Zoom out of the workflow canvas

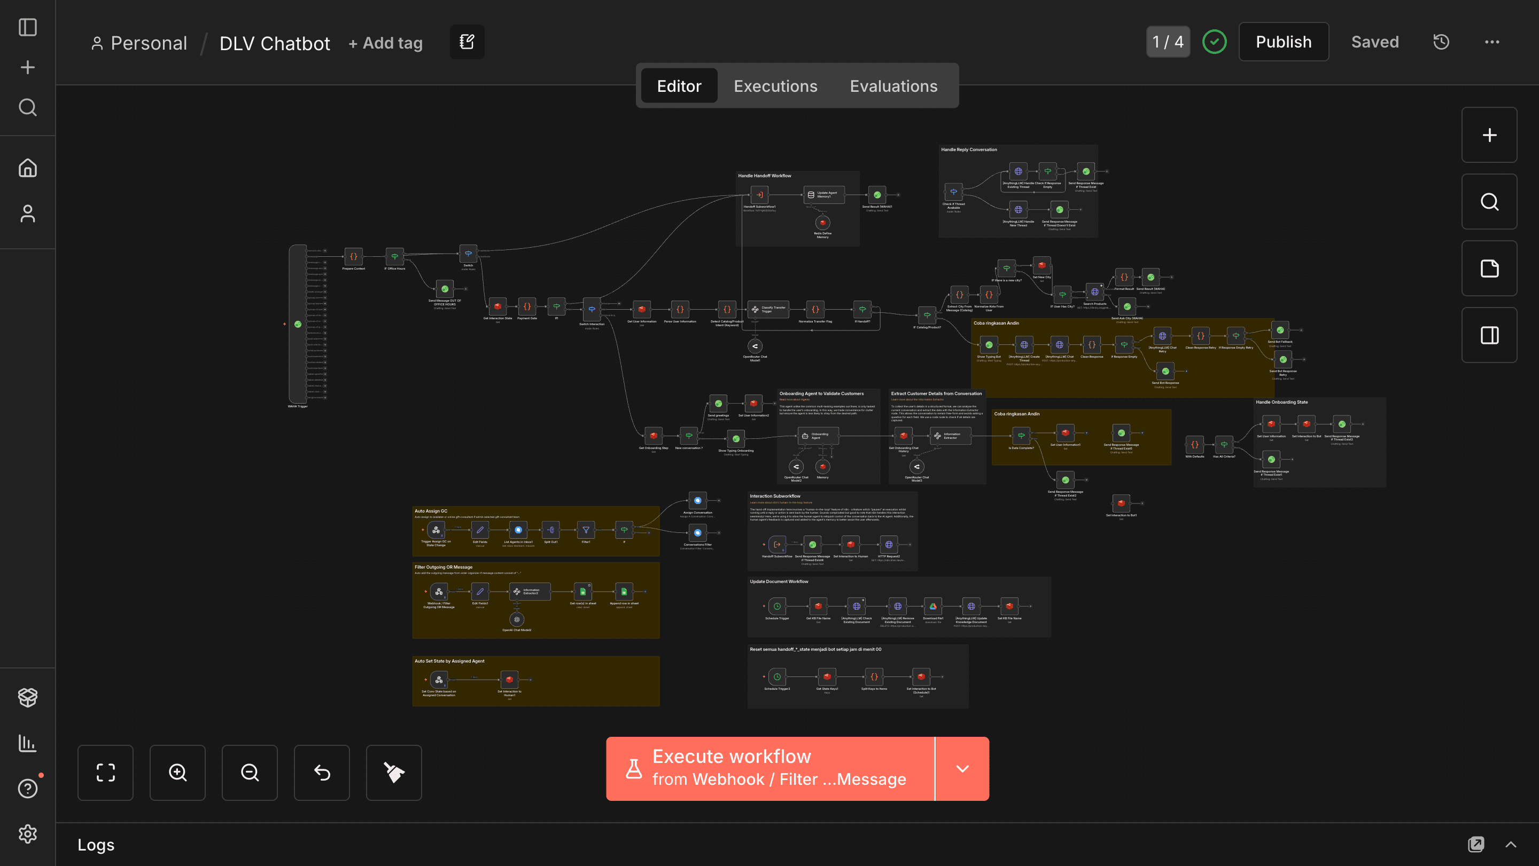(250, 772)
